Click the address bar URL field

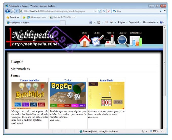57,11
